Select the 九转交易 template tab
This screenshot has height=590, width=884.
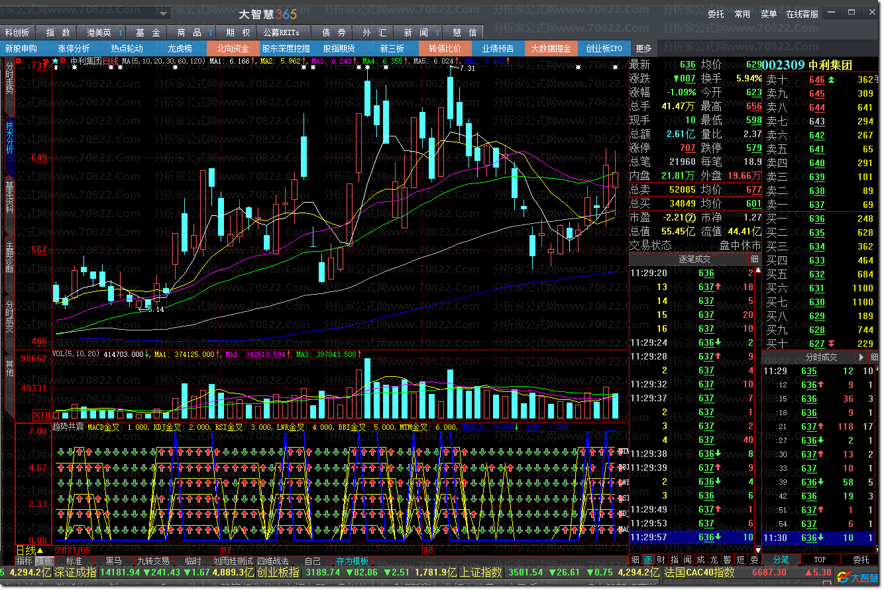pos(152,561)
